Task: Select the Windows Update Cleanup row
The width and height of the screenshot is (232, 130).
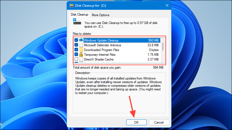Action: pyautogui.click(x=117, y=40)
